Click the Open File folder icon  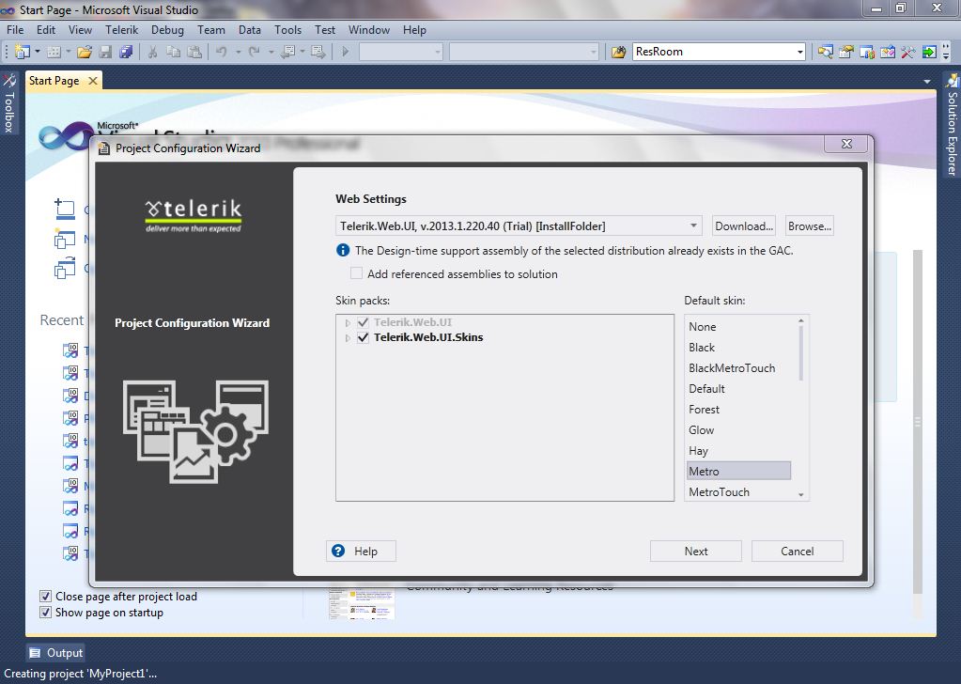pos(85,52)
